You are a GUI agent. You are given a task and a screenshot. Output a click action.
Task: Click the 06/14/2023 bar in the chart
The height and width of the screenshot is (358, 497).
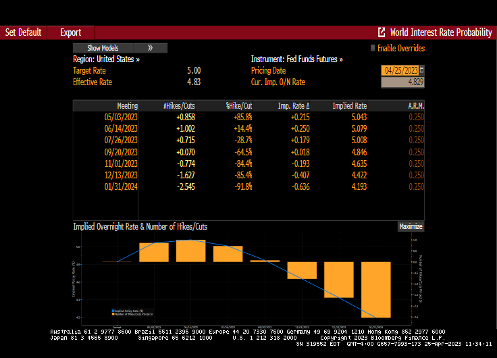(190, 251)
